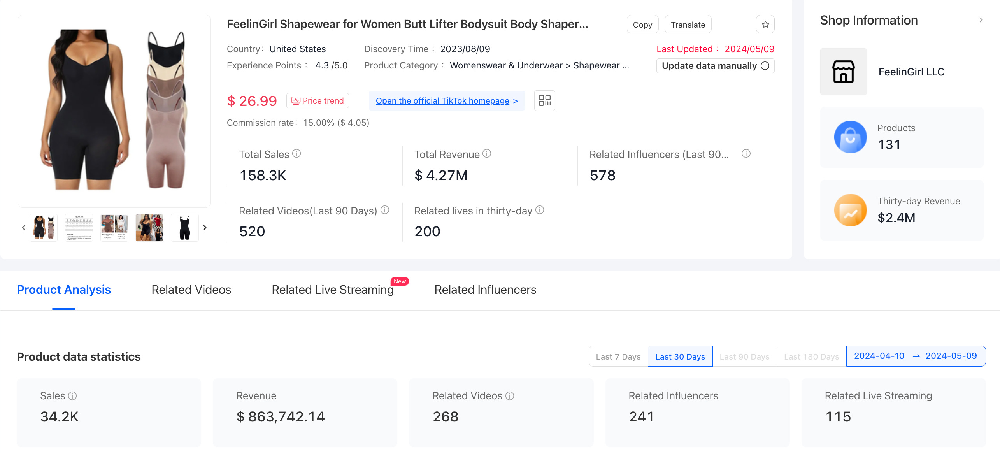Select the third thumbnail showing models comparison
1000x453 pixels.
[x=114, y=228]
